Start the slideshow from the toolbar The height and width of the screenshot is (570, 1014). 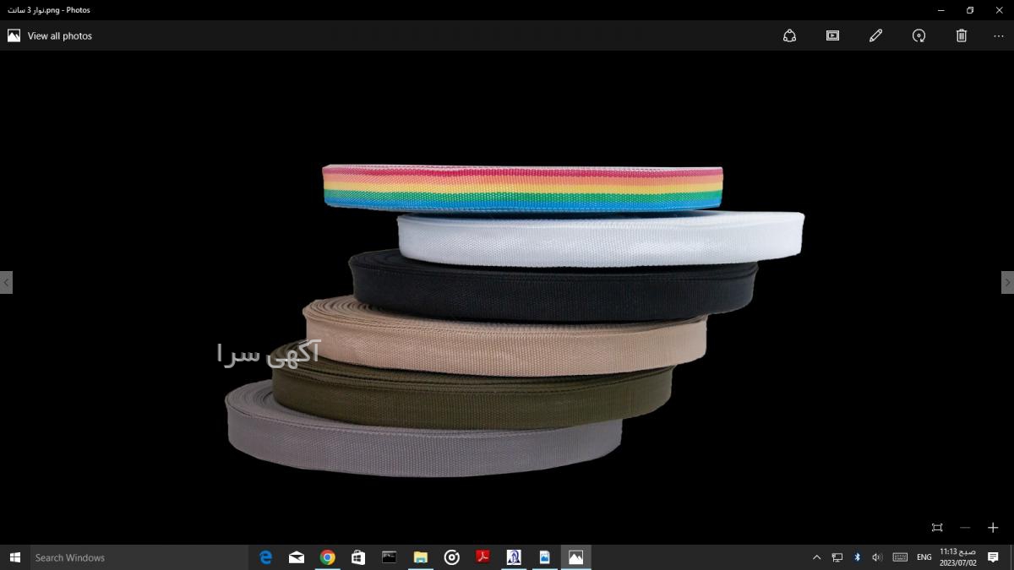point(832,35)
